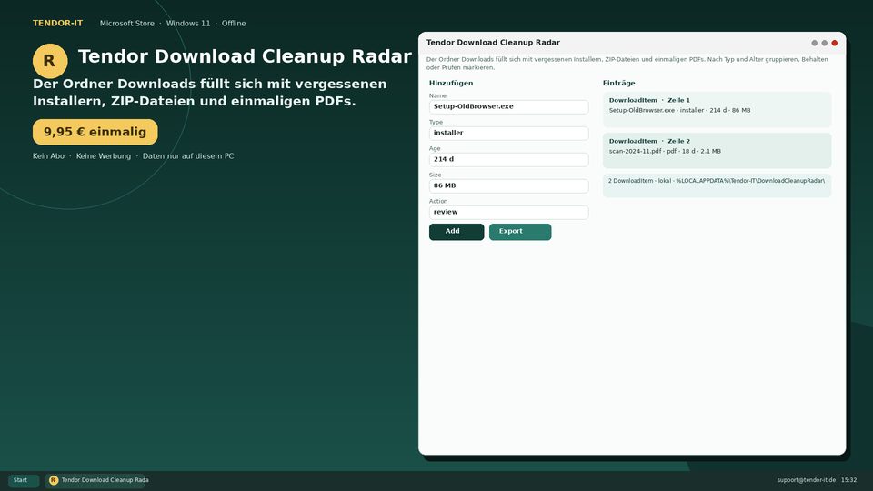Image resolution: width=873 pixels, height=491 pixels.
Task: Click the storage path summary with %LOCALAPPDATA%
Action: 717,185
